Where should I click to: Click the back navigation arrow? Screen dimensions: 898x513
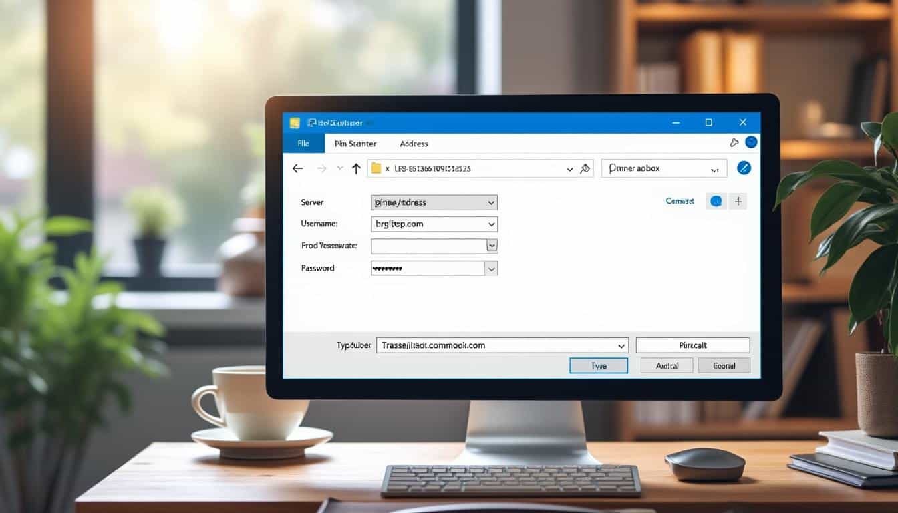[298, 168]
